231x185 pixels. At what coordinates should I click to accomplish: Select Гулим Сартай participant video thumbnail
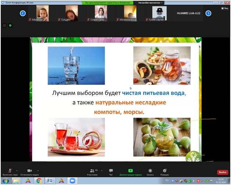tap(159, 14)
